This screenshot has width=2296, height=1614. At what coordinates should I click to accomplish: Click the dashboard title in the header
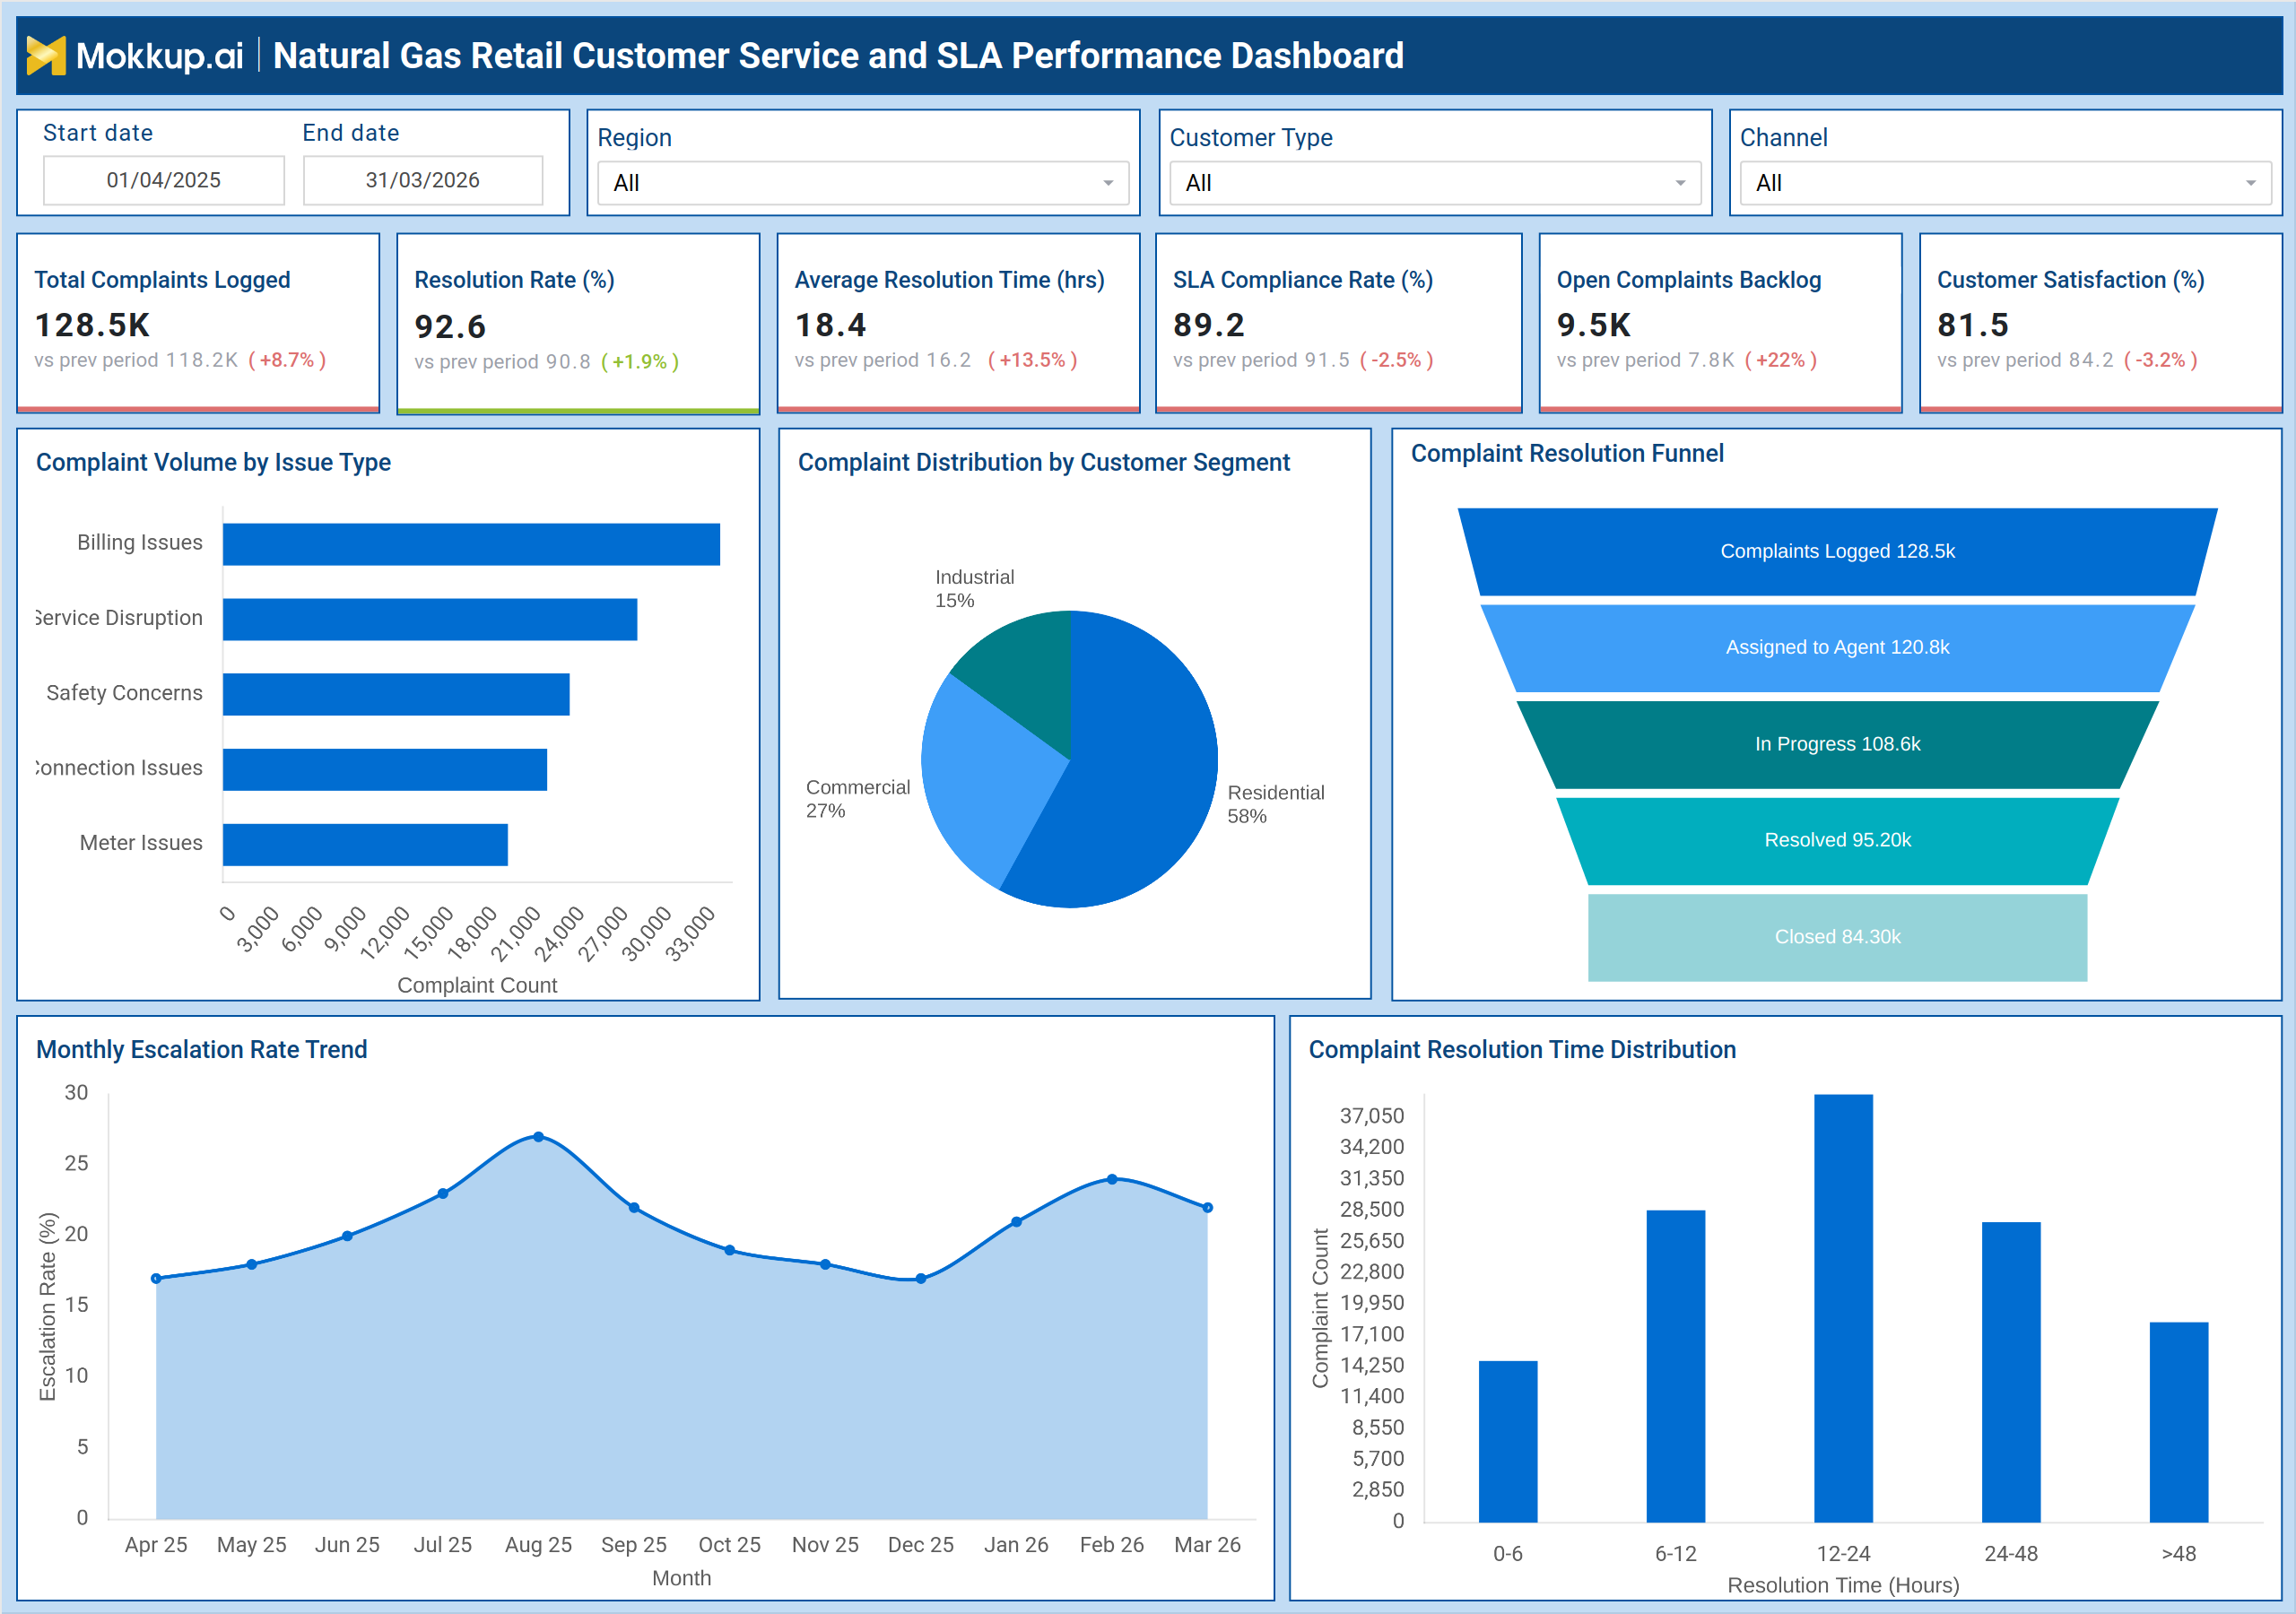[x=838, y=55]
